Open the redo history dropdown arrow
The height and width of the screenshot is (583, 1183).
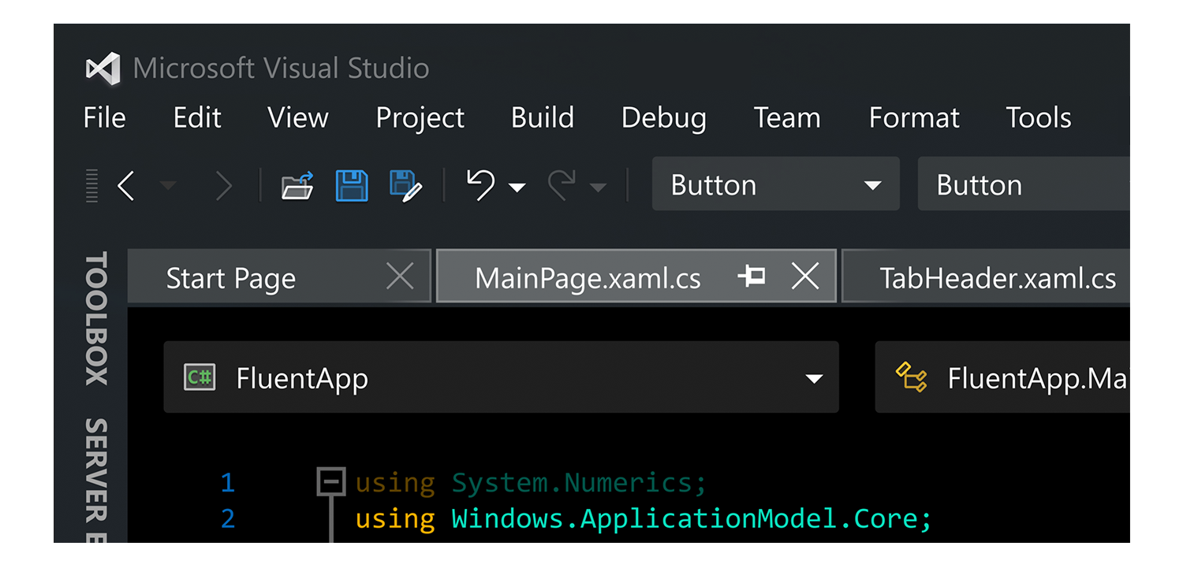(x=599, y=188)
